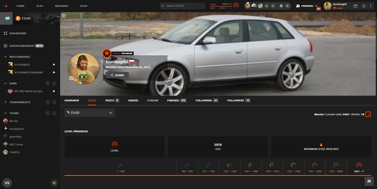The width and height of the screenshot is (377, 189).
Task: Change avatar camera icon on profile picture
Action: (71, 78)
